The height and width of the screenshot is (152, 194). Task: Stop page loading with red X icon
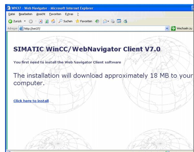[41, 21]
